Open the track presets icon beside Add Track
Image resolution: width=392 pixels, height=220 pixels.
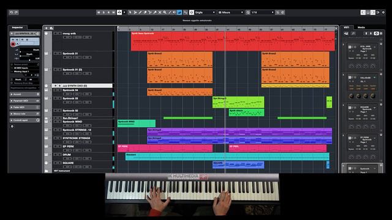51,28
